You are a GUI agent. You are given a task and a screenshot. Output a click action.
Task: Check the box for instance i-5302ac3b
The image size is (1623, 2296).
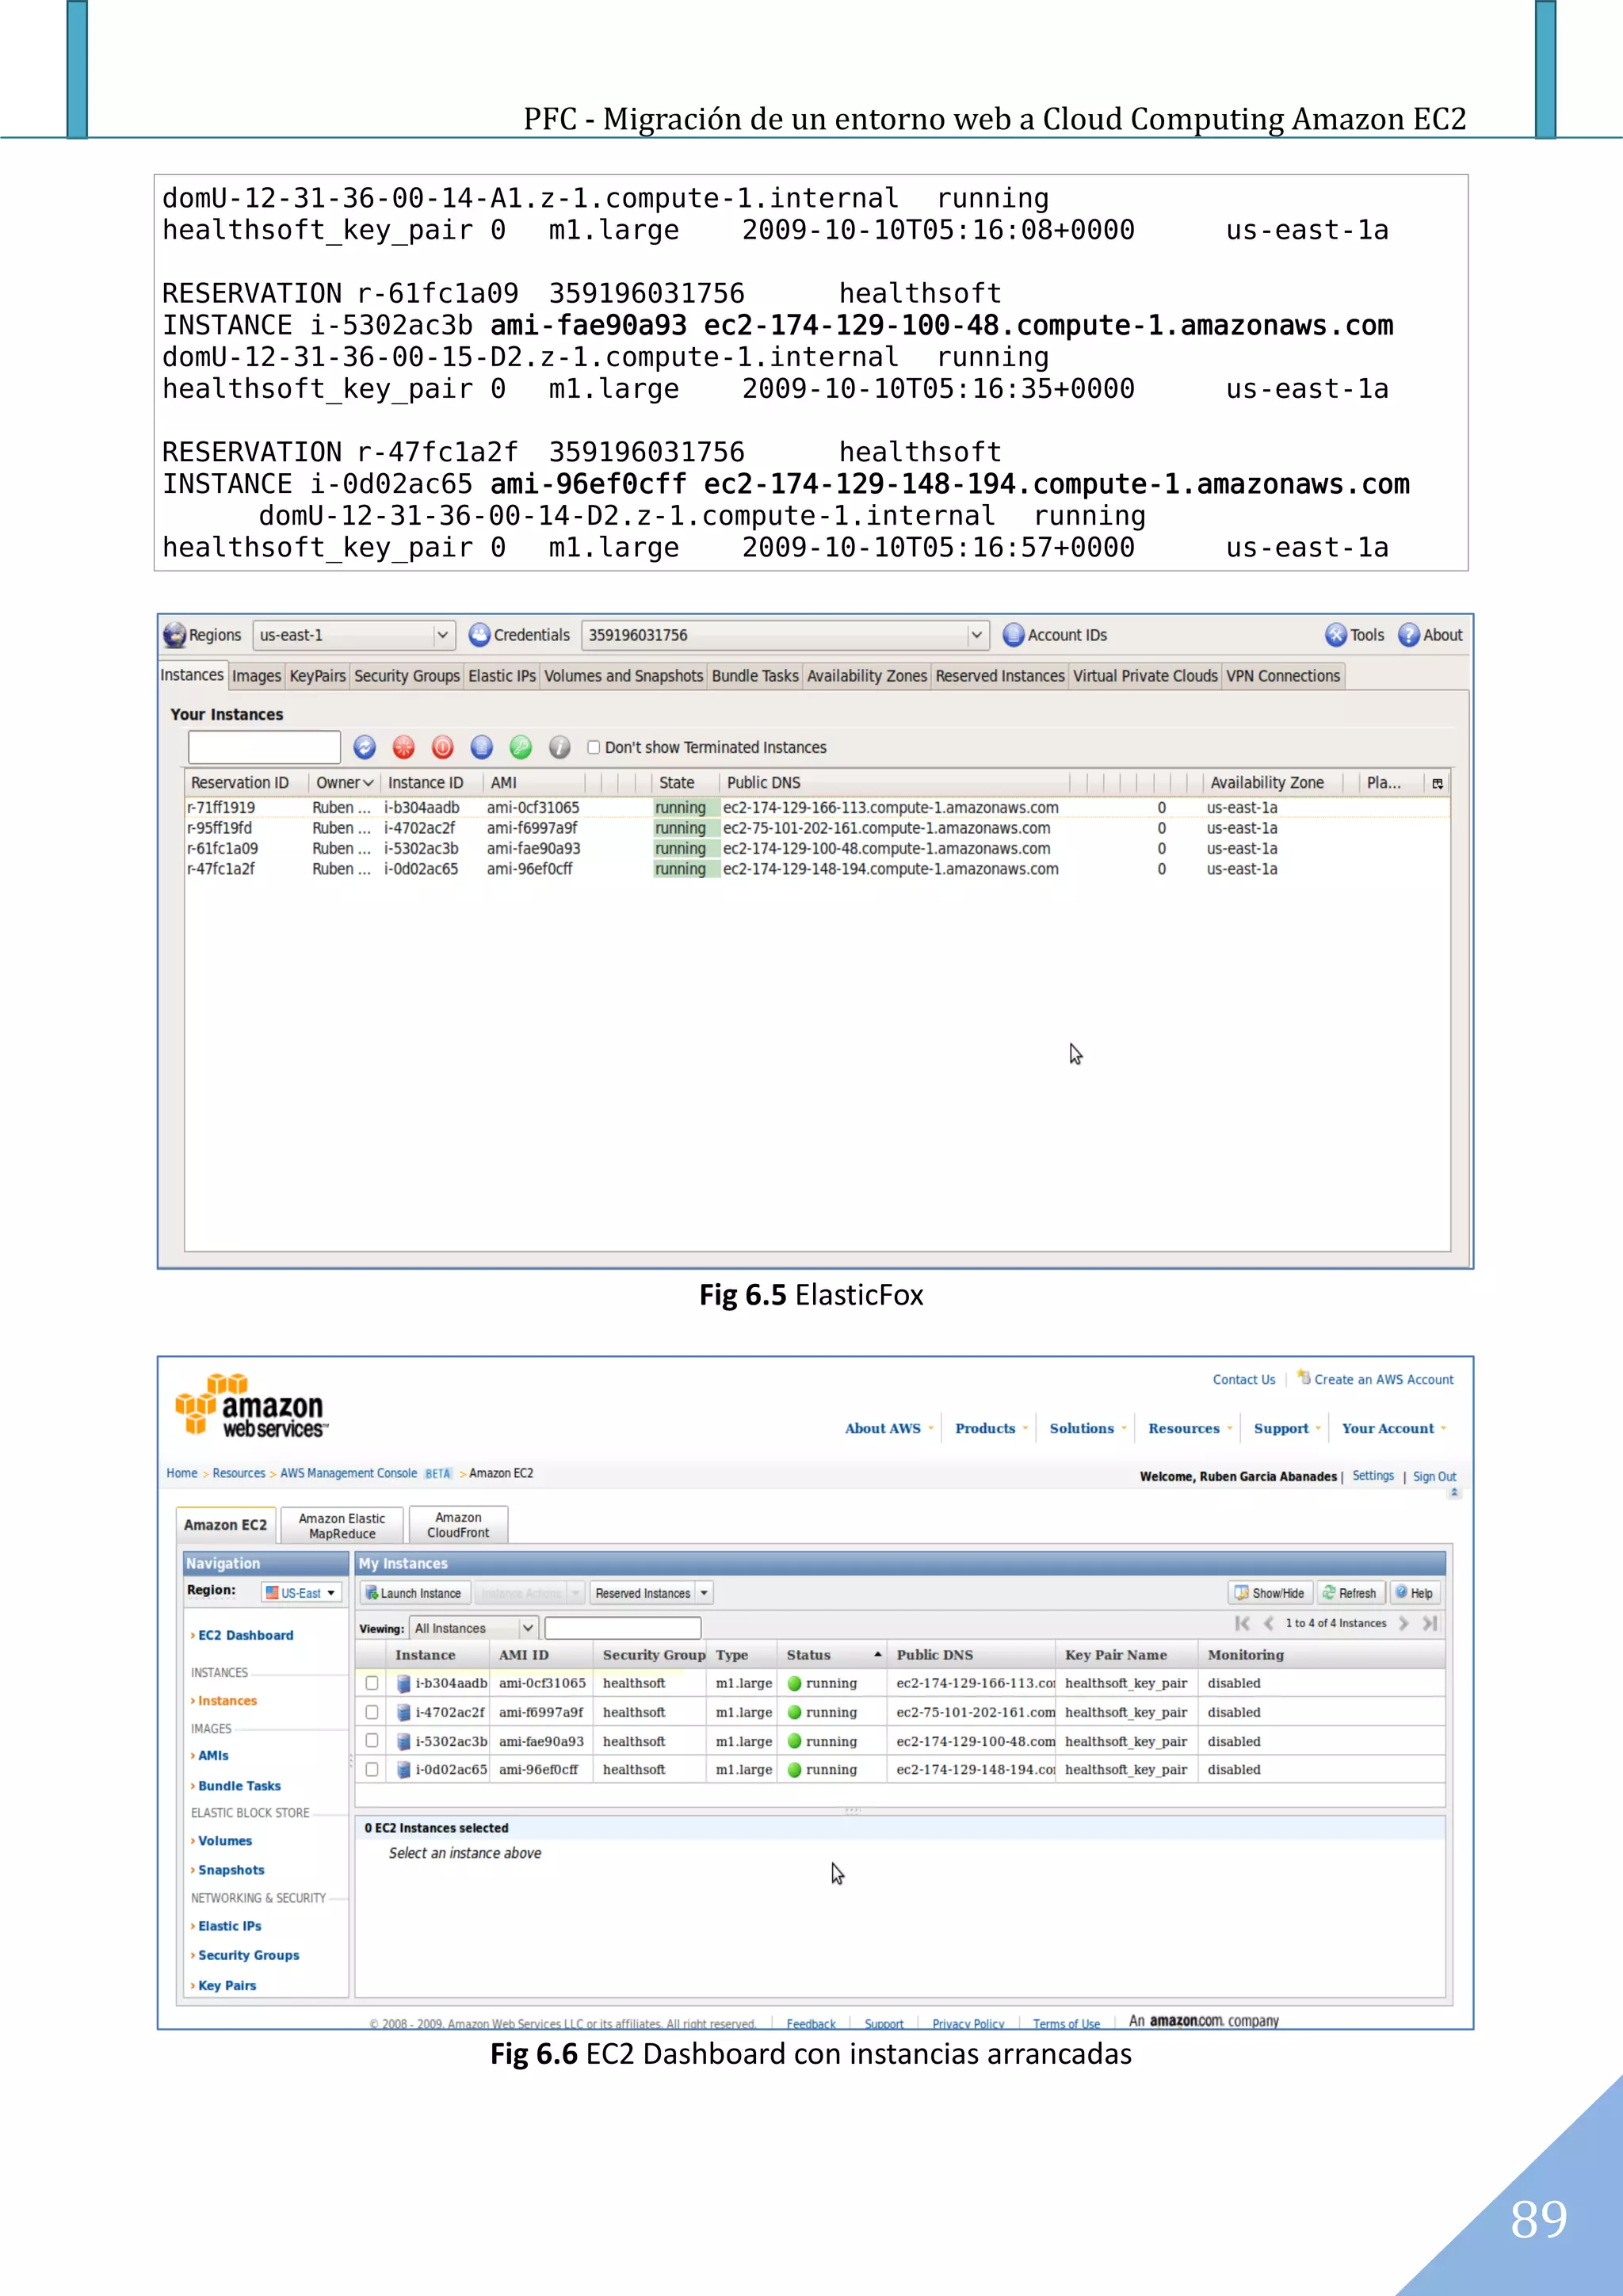coord(372,1741)
